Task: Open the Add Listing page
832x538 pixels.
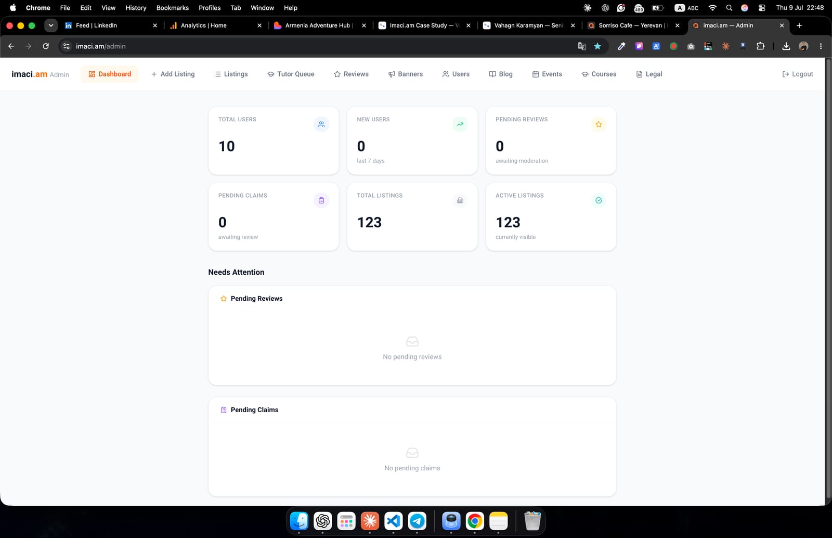Action: [173, 74]
